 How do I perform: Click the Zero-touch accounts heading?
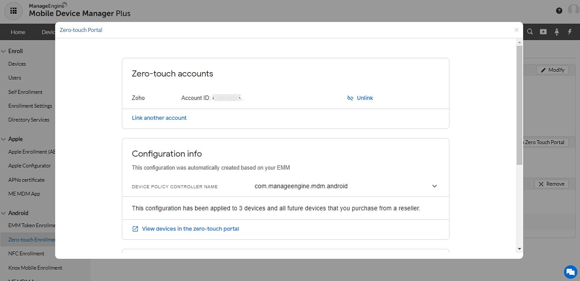[172, 74]
